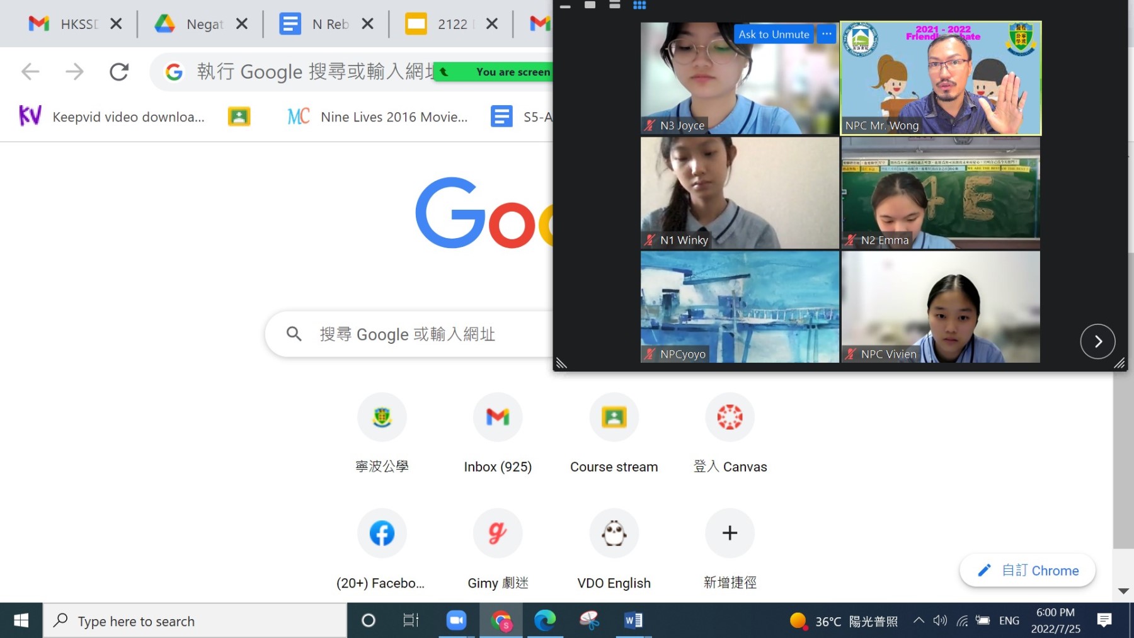This screenshot has height=638, width=1134.
Task: Open the Windows Start menu
Action: pyautogui.click(x=21, y=621)
